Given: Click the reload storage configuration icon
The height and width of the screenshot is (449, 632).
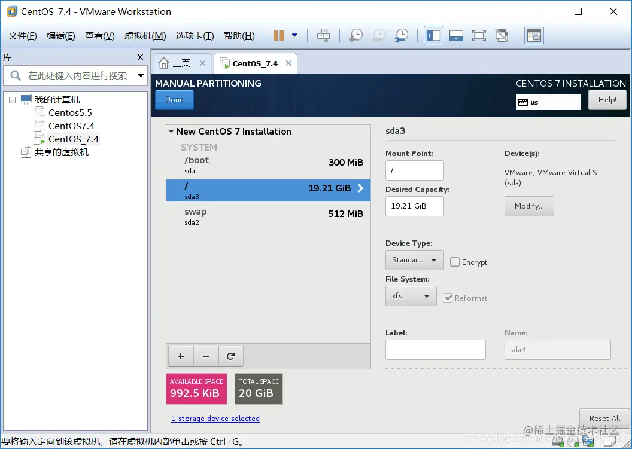Looking at the screenshot, I should pyautogui.click(x=230, y=356).
